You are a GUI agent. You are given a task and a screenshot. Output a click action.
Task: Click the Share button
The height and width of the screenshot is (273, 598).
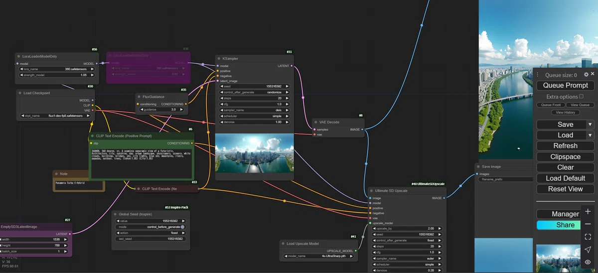[x=558, y=225]
